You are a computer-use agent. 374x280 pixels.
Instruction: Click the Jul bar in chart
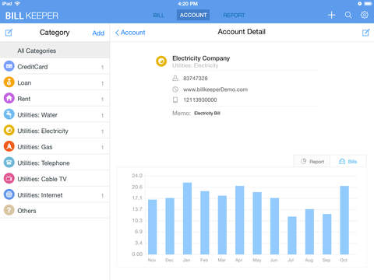292,236
